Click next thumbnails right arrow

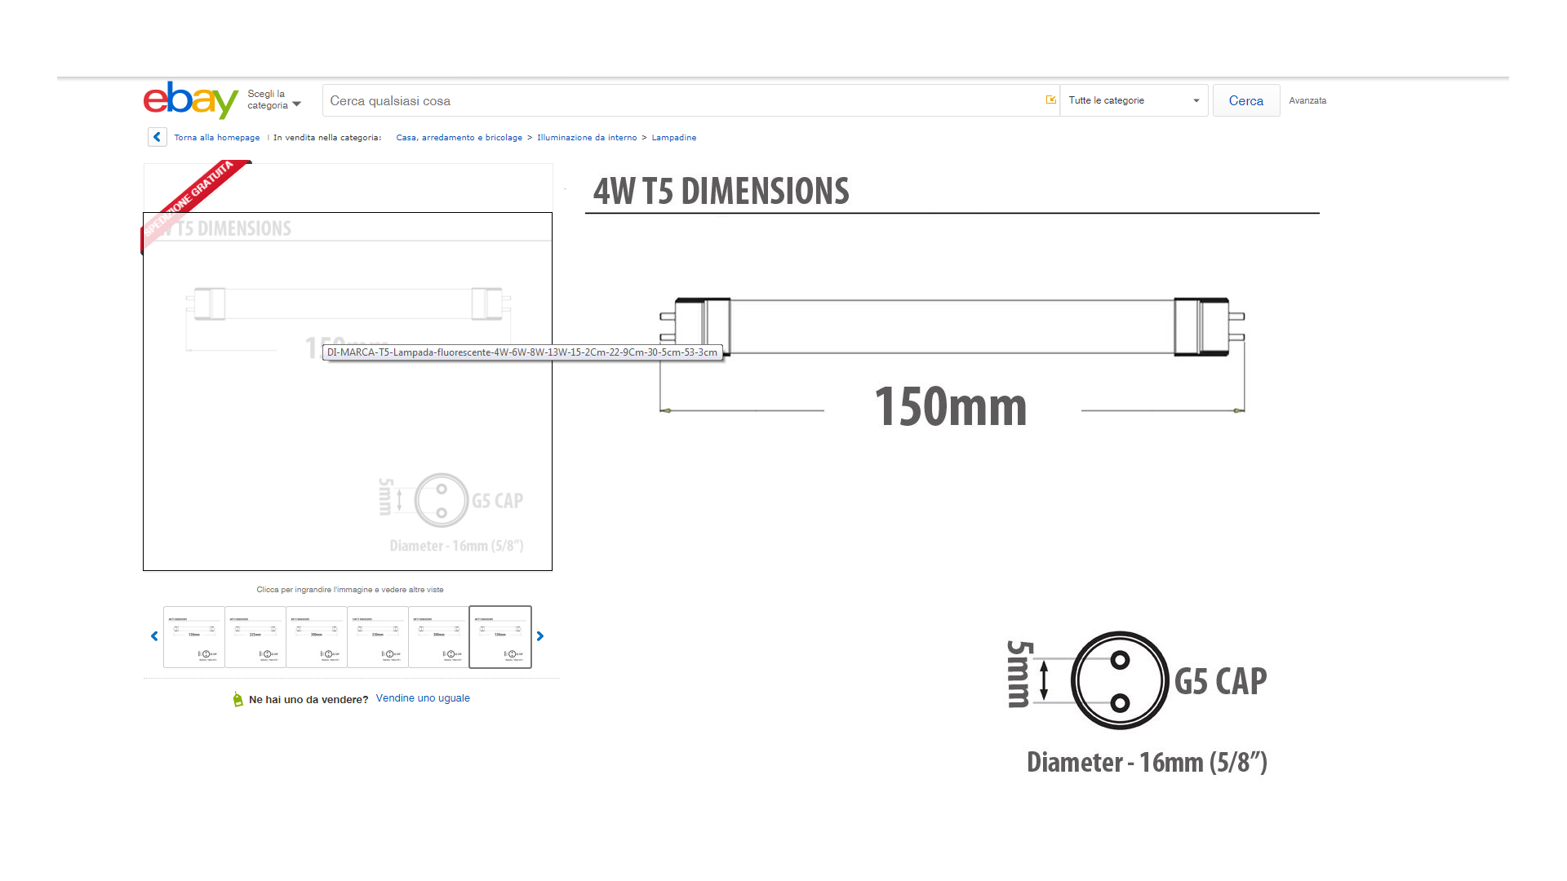539,636
